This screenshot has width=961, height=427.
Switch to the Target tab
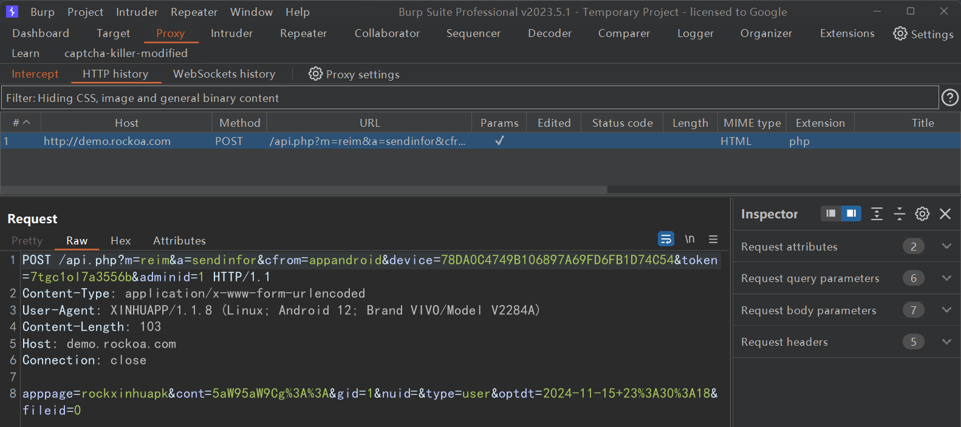(x=113, y=33)
